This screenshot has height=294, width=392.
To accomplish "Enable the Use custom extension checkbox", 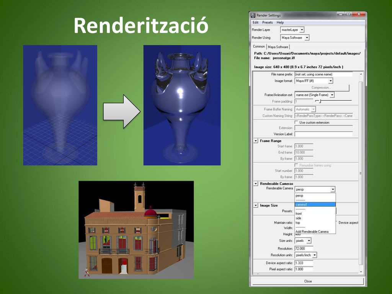I will coord(296,122).
